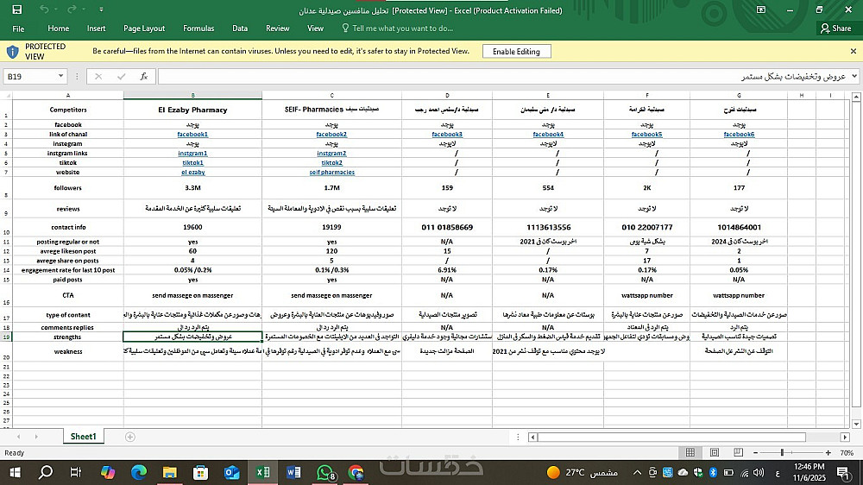863x485 pixels.
Task: Open the el ezaby website link
Action: tap(193, 173)
